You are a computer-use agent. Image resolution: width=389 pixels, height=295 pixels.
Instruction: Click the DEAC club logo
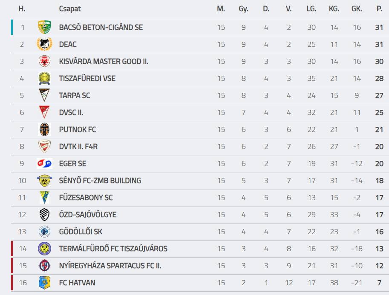[x=44, y=44]
